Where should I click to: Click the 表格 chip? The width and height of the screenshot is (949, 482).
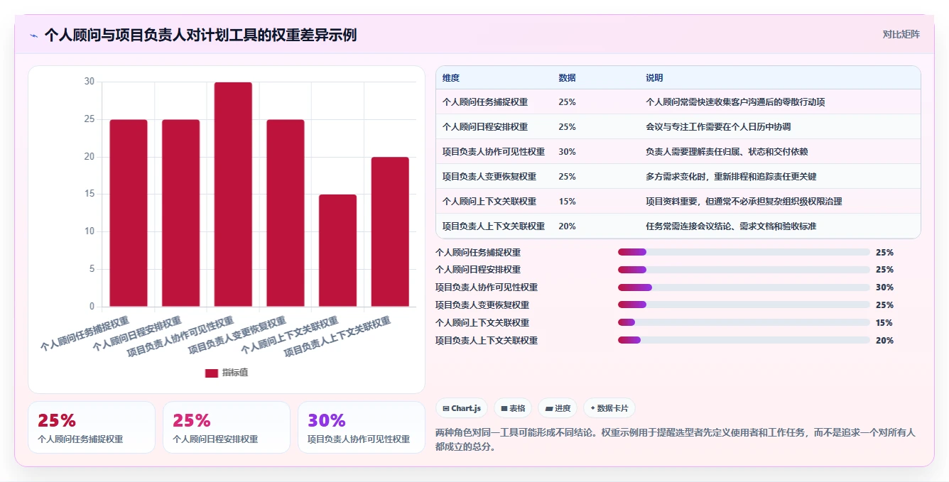tap(513, 408)
